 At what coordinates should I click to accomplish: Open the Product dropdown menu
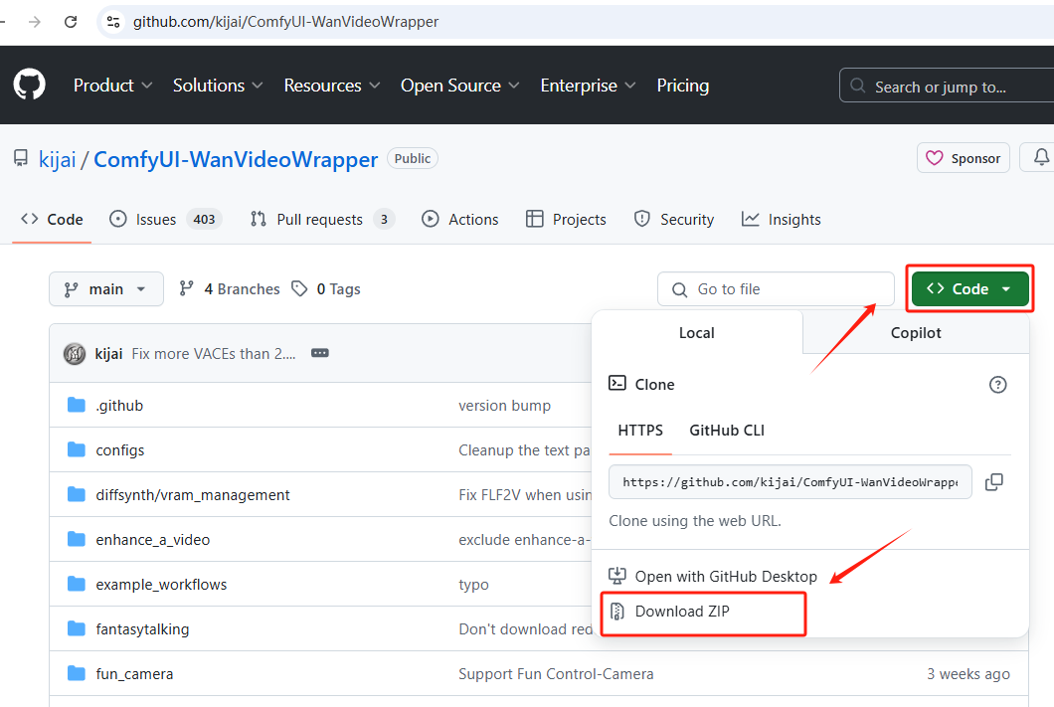click(x=113, y=86)
